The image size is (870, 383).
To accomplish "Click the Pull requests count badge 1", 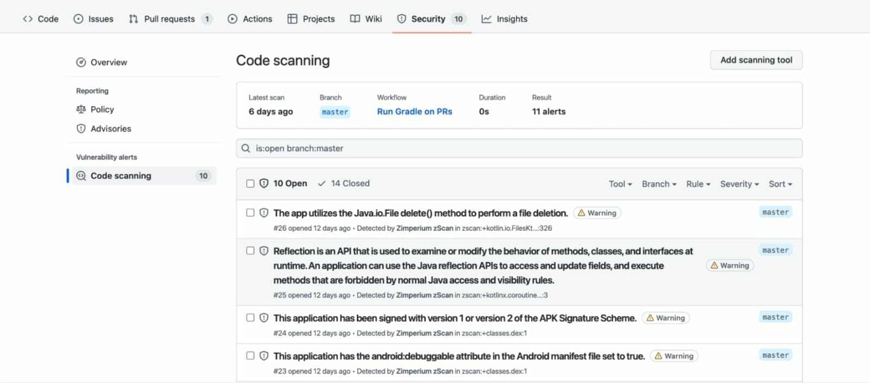I will tap(207, 19).
